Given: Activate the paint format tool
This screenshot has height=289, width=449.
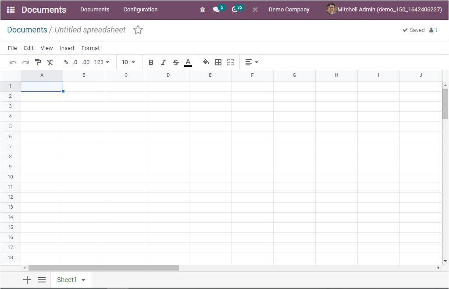Looking at the screenshot, I should pos(38,62).
